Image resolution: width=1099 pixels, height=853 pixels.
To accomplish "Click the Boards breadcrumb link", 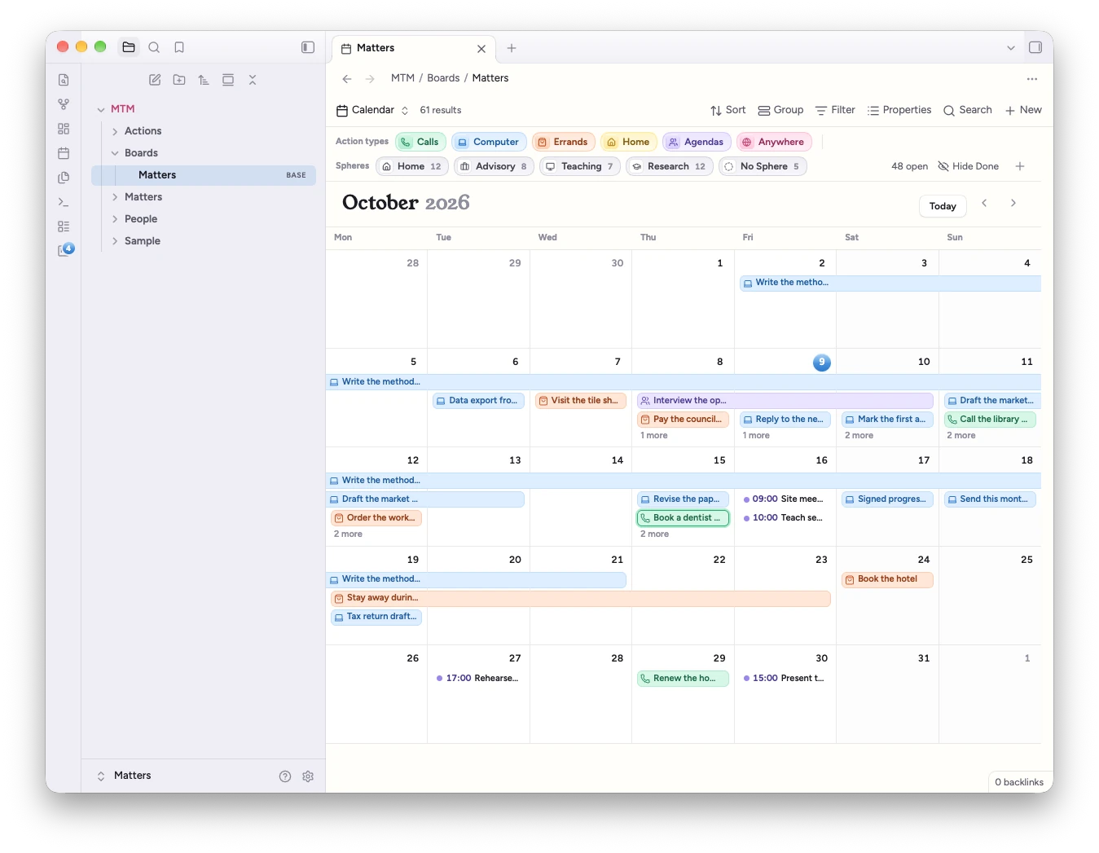I will 443,78.
